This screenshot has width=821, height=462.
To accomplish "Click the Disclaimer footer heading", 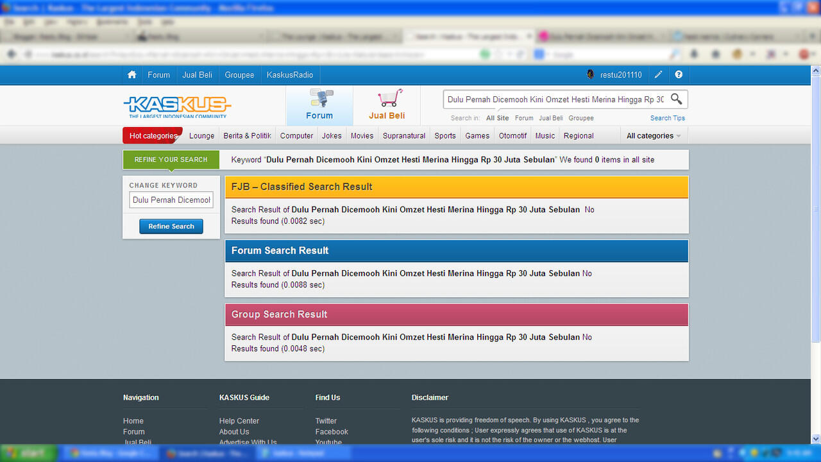I will click(x=430, y=397).
